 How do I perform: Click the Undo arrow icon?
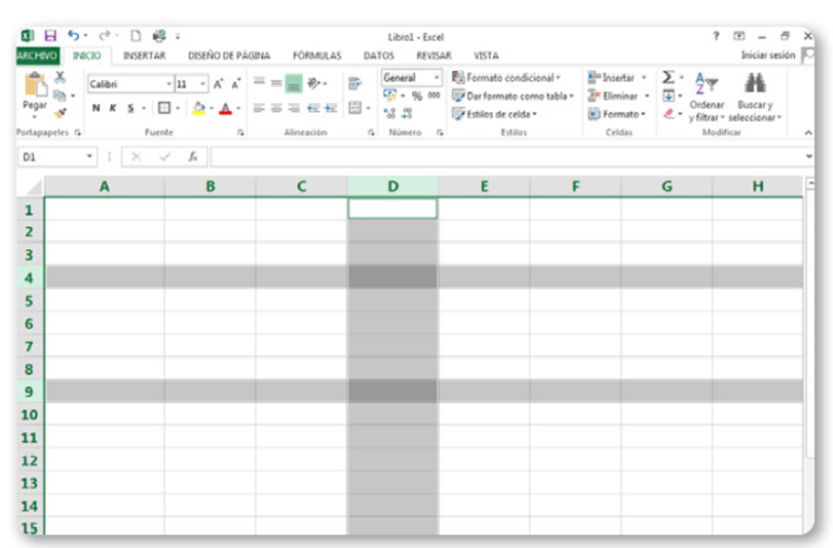click(73, 36)
